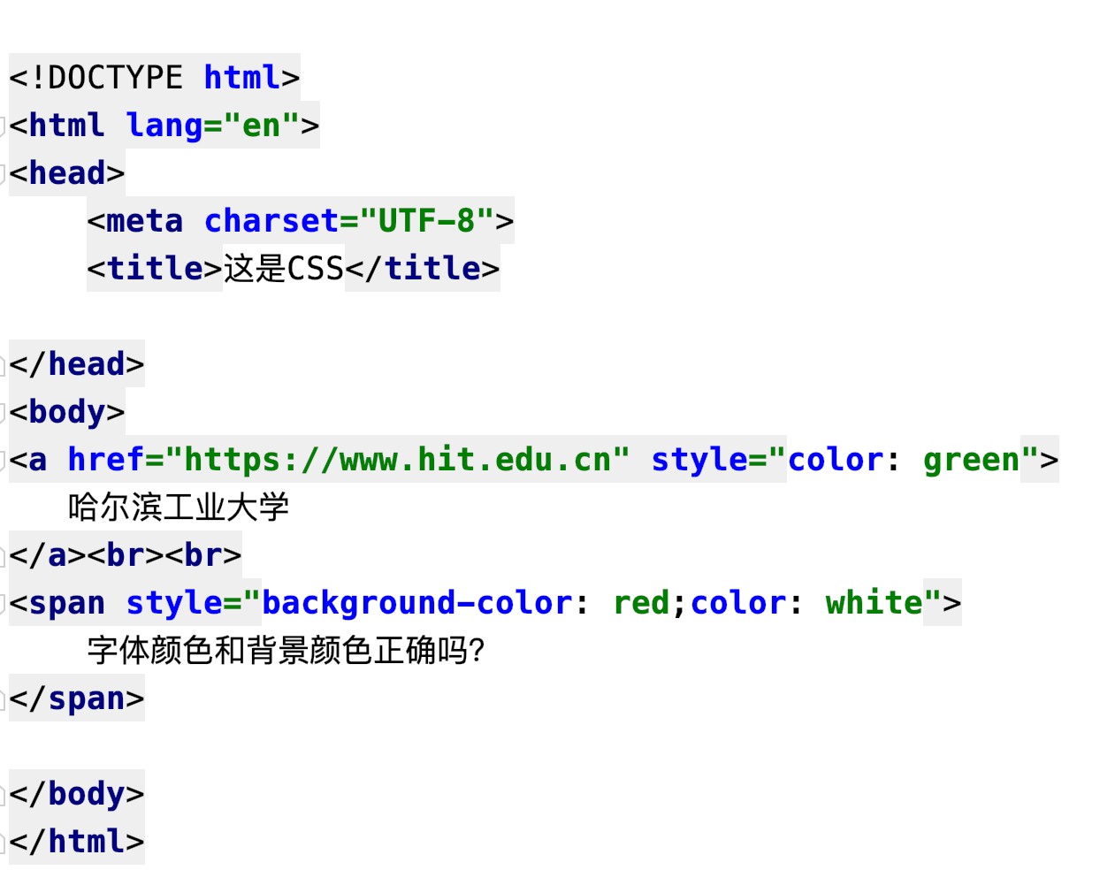Screen dimensions: 1100x870
Task: Click the title text 这是CSS
Action: (283, 269)
